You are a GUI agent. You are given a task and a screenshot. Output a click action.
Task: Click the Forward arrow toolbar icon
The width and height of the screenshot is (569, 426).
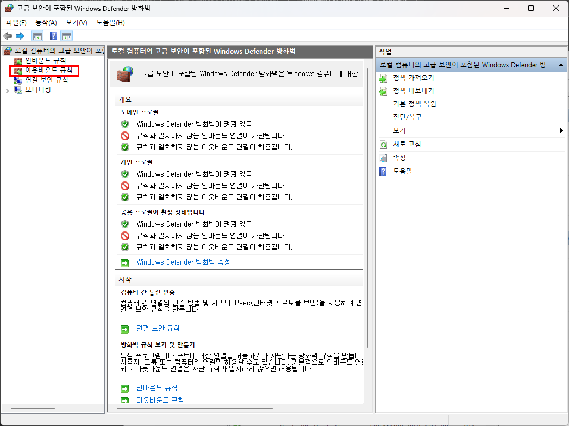[20, 36]
